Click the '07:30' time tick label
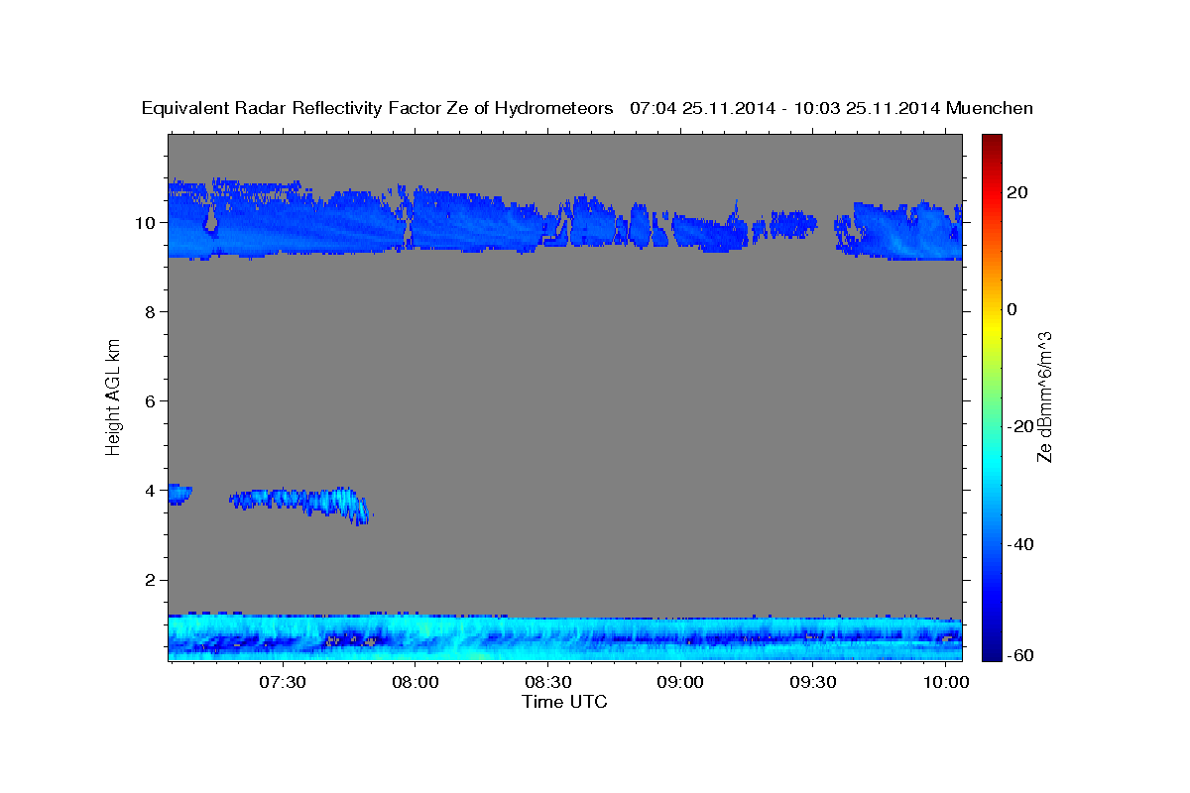Image resolution: width=1190 pixels, height=793 pixels. pyautogui.click(x=282, y=683)
